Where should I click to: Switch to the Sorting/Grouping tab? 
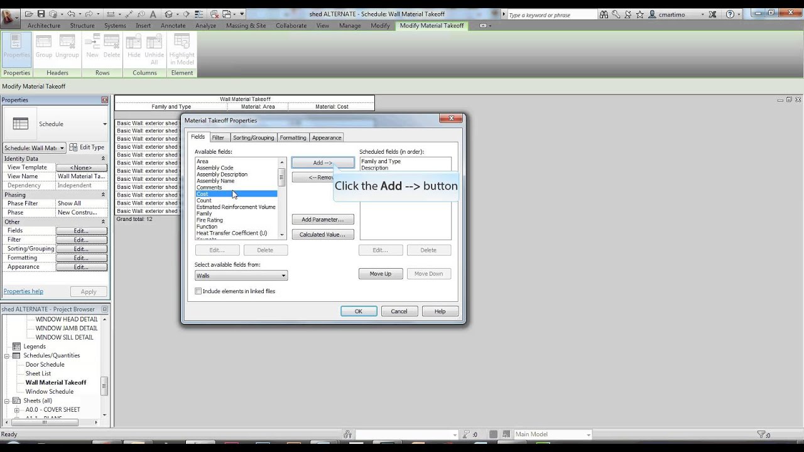click(253, 137)
